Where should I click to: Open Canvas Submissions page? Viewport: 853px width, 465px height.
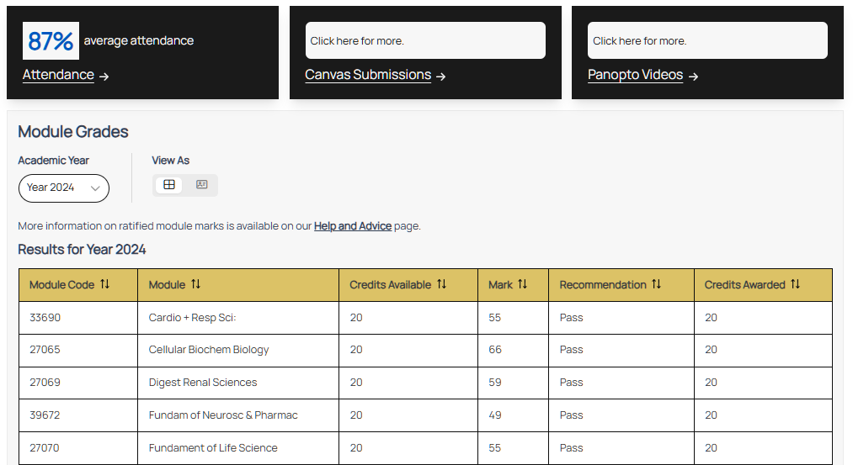[x=368, y=75]
